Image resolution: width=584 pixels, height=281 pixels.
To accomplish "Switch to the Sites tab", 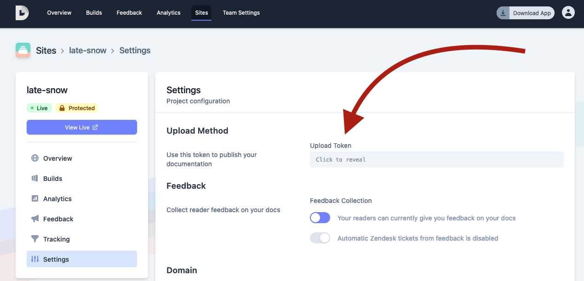I will coord(201,12).
